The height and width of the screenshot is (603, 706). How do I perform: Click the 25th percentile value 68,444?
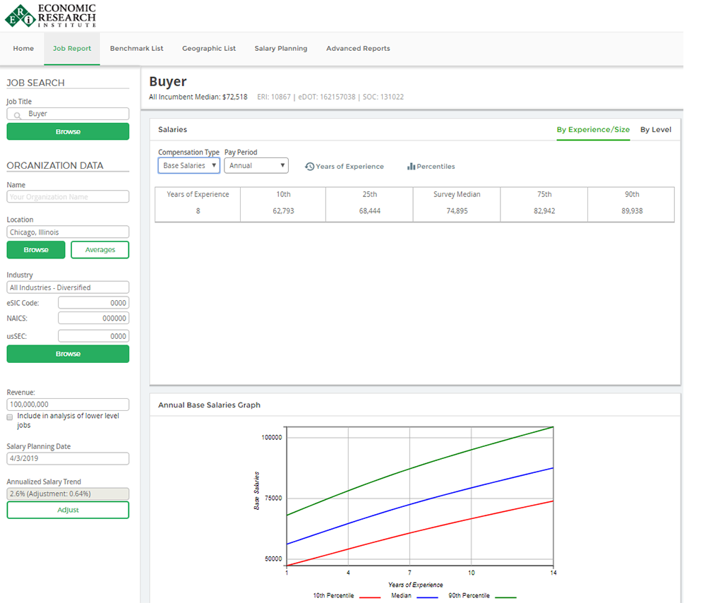click(370, 210)
